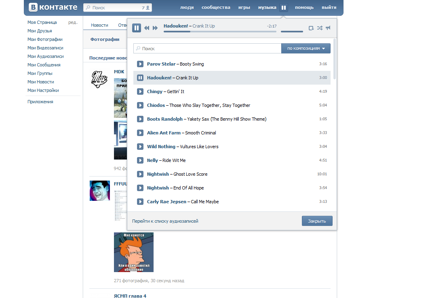This screenshot has width=432, height=298.
Task: Open 'Мои Настройки' in the sidebar
Action: [43, 91]
